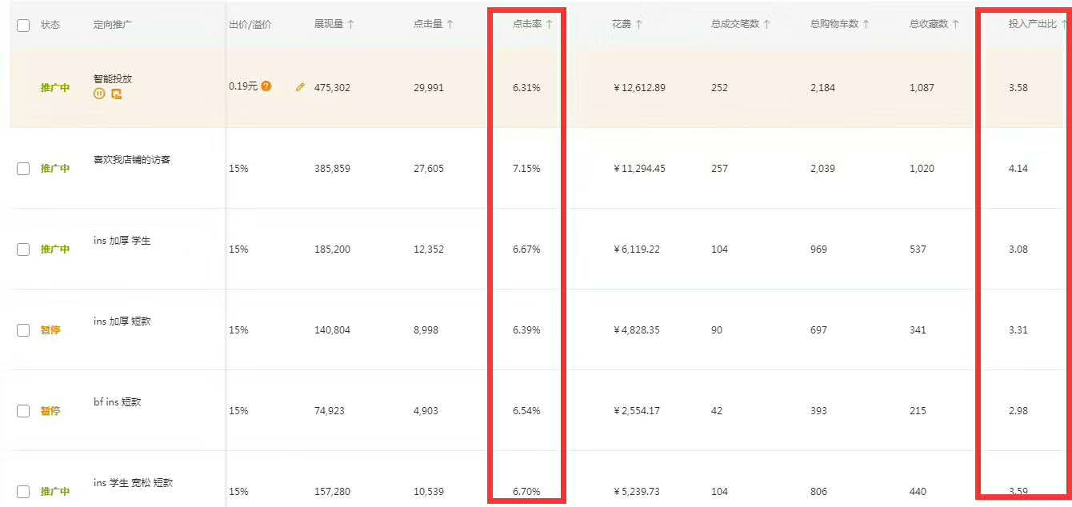
Task: Check the bf ins 短款 row checkbox
Action: [x=22, y=410]
